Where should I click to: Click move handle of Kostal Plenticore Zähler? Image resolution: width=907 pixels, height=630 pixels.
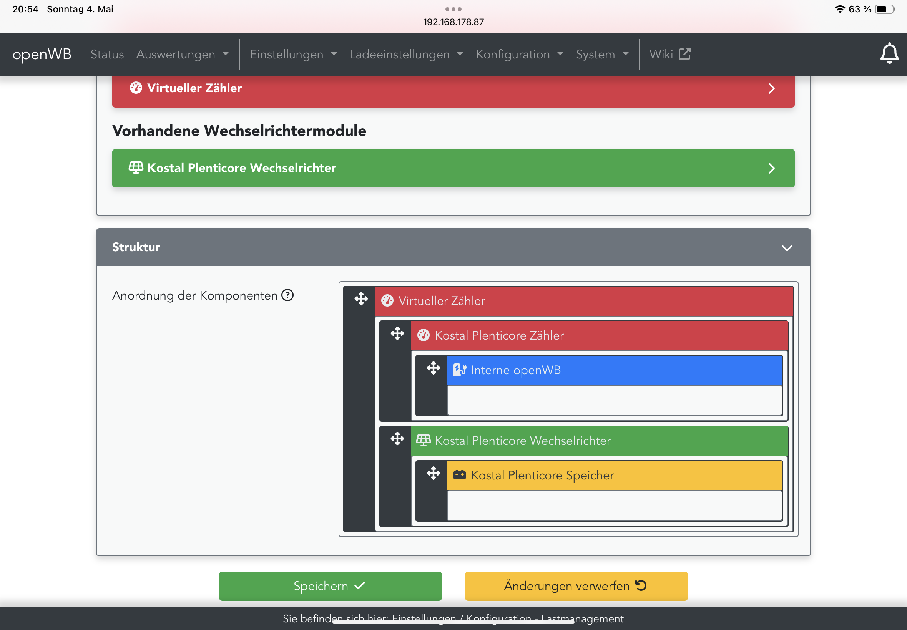(x=397, y=333)
